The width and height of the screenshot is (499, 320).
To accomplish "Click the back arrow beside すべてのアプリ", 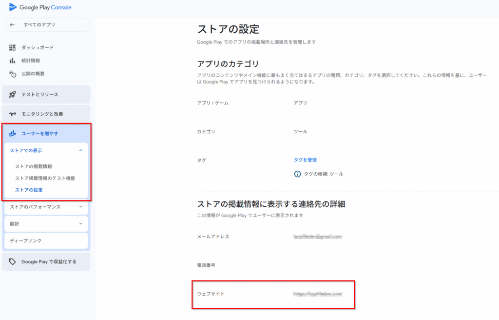I will (12, 25).
